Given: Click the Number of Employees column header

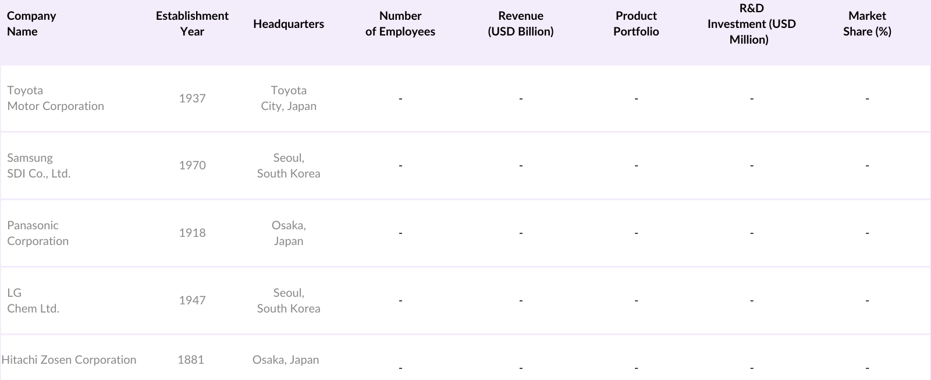Looking at the screenshot, I should pyautogui.click(x=400, y=24).
